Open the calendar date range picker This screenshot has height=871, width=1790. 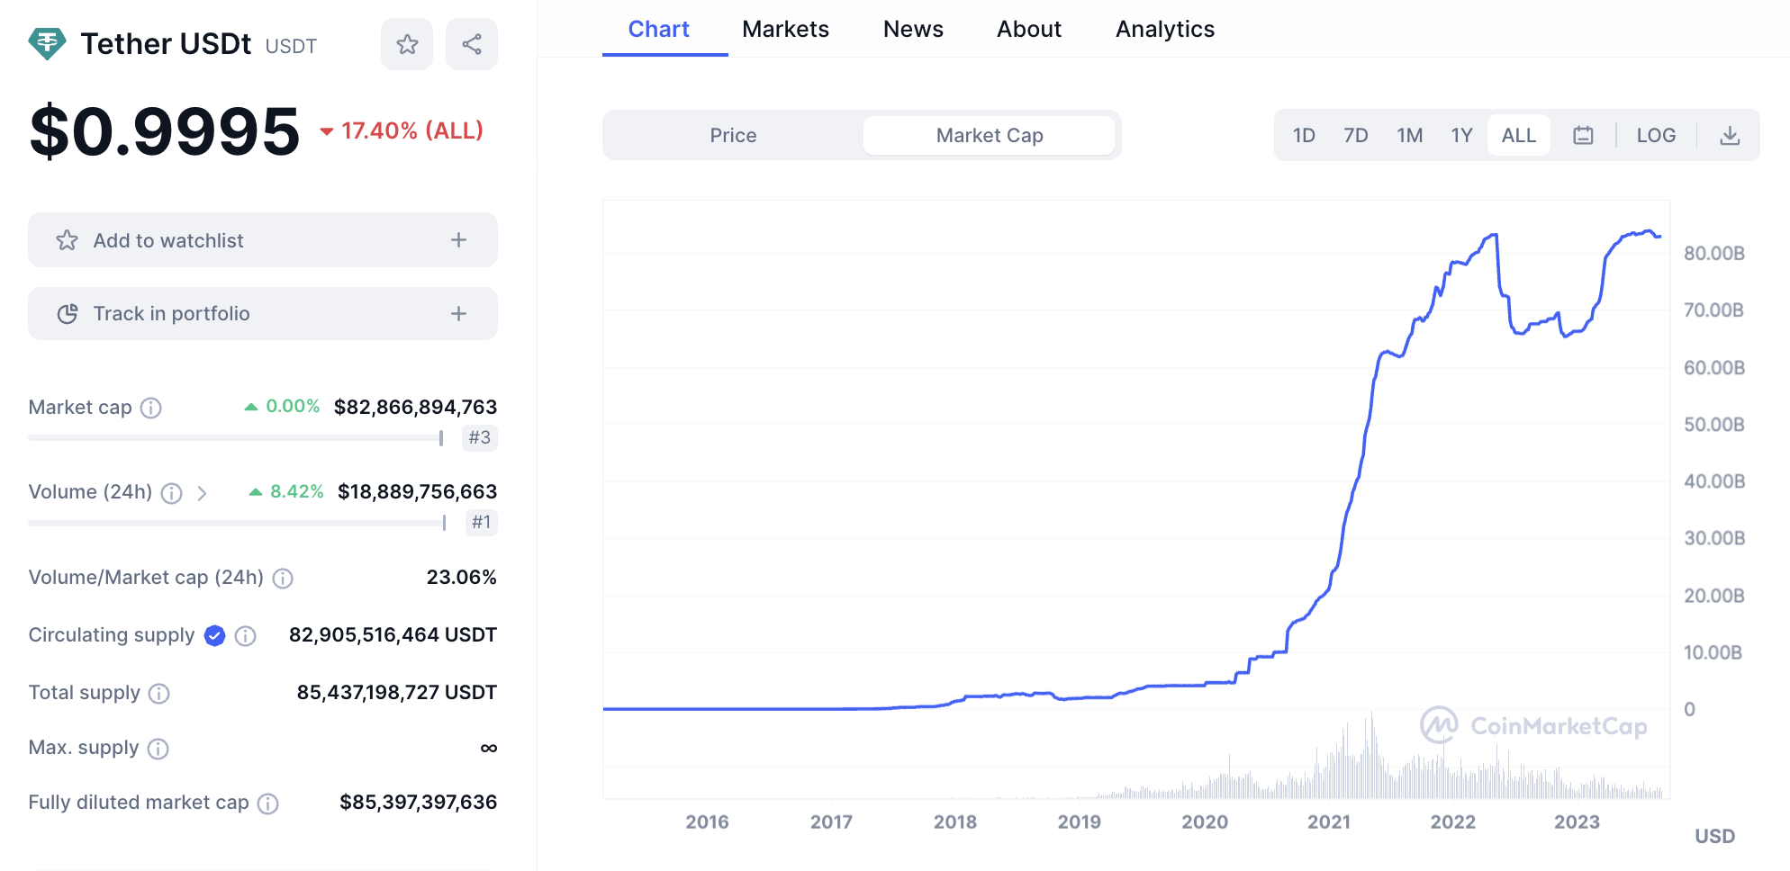[x=1583, y=135]
